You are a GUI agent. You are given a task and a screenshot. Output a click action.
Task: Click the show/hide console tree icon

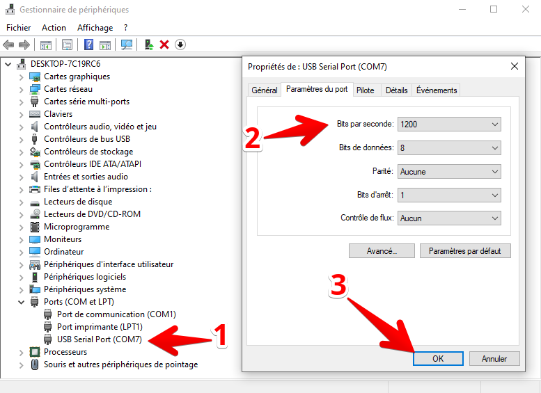[x=45, y=45]
